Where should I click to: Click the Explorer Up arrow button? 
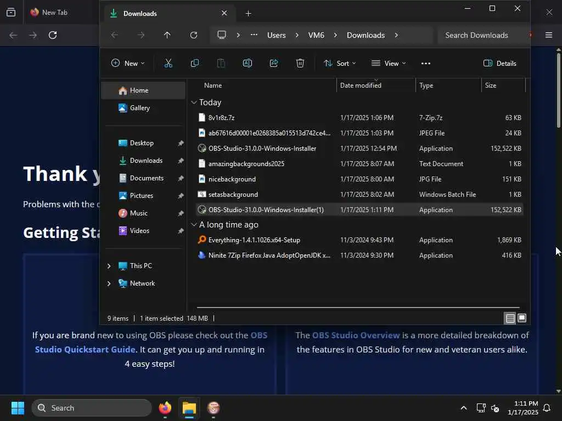click(x=167, y=35)
